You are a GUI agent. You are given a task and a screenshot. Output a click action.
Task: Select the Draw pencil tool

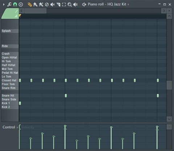click(30, 5)
